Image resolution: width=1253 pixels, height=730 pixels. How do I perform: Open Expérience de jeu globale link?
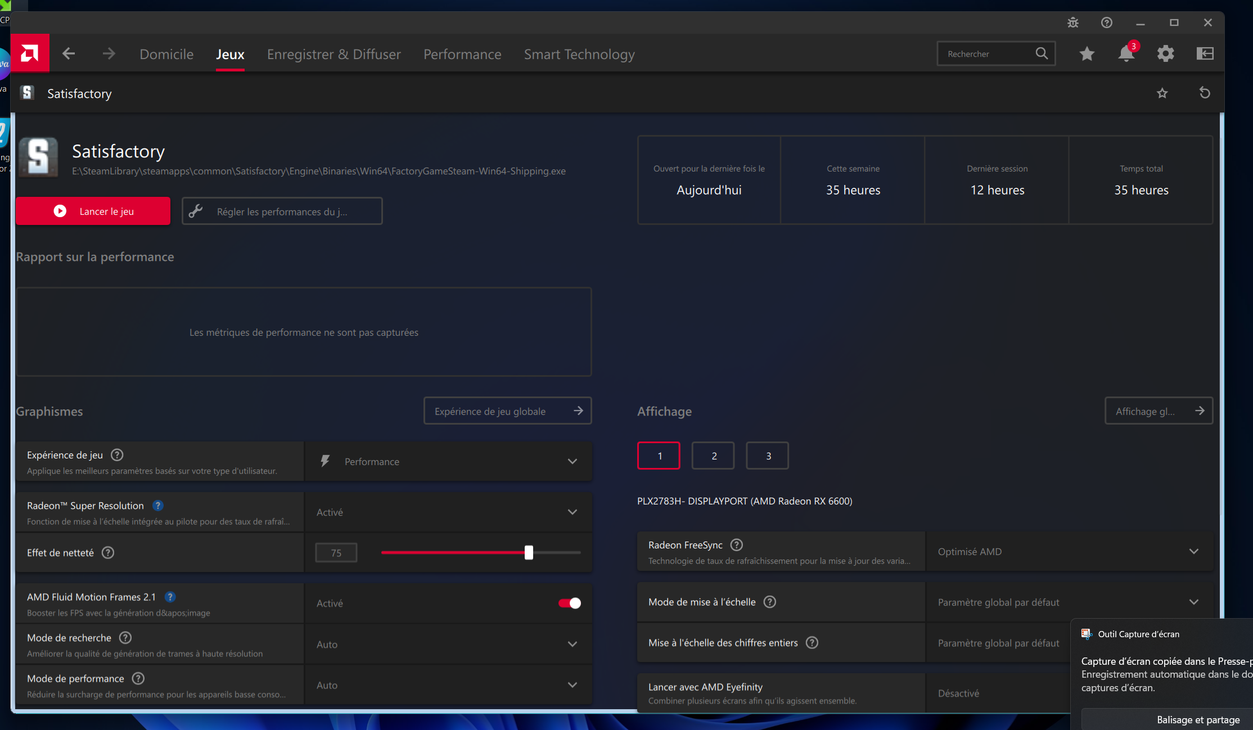pyautogui.click(x=507, y=411)
